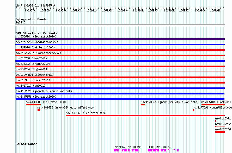Click the magenta C9orf142 gene exon glyph

(126, 150)
